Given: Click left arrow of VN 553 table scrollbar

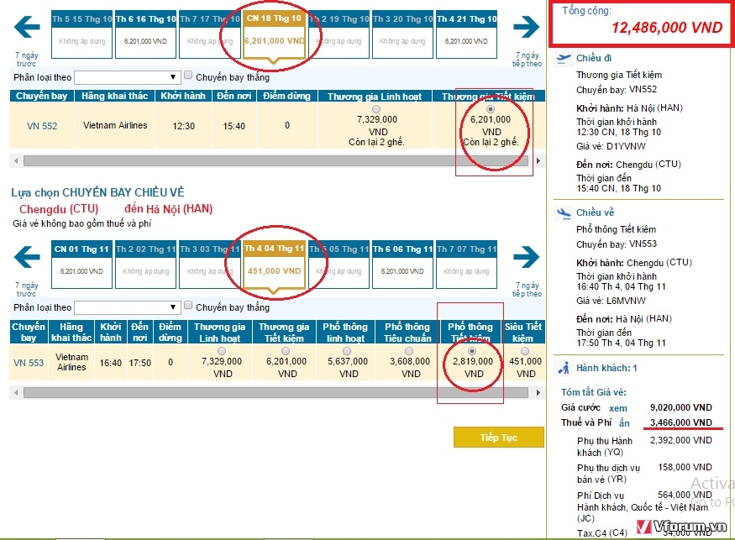Looking at the screenshot, I should [17, 392].
